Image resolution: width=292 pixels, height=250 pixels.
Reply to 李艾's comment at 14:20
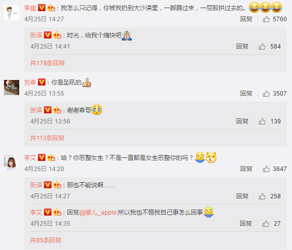pos(246,169)
